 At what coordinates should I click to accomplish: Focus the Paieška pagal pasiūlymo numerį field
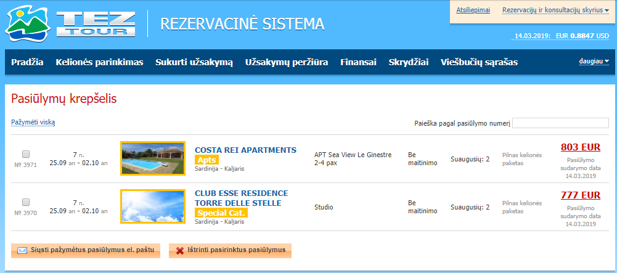(560, 123)
